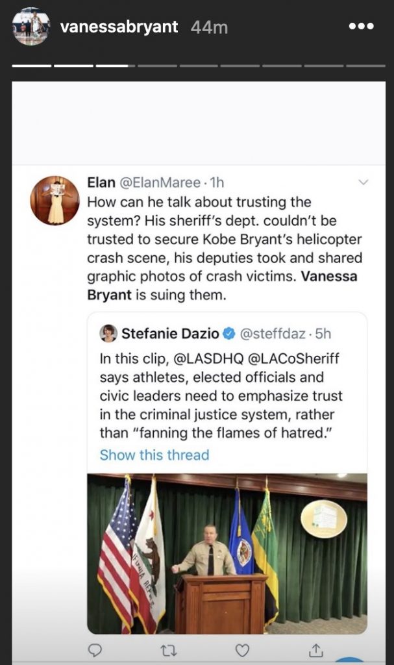This screenshot has width=394, height=665.
Task: Jump to the last story progress segment
Action: [x=366, y=66]
